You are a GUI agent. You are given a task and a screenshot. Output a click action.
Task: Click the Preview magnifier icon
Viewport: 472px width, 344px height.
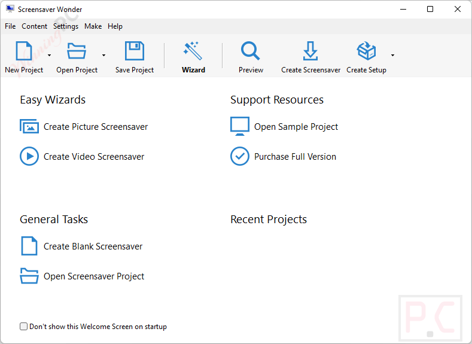point(251,51)
